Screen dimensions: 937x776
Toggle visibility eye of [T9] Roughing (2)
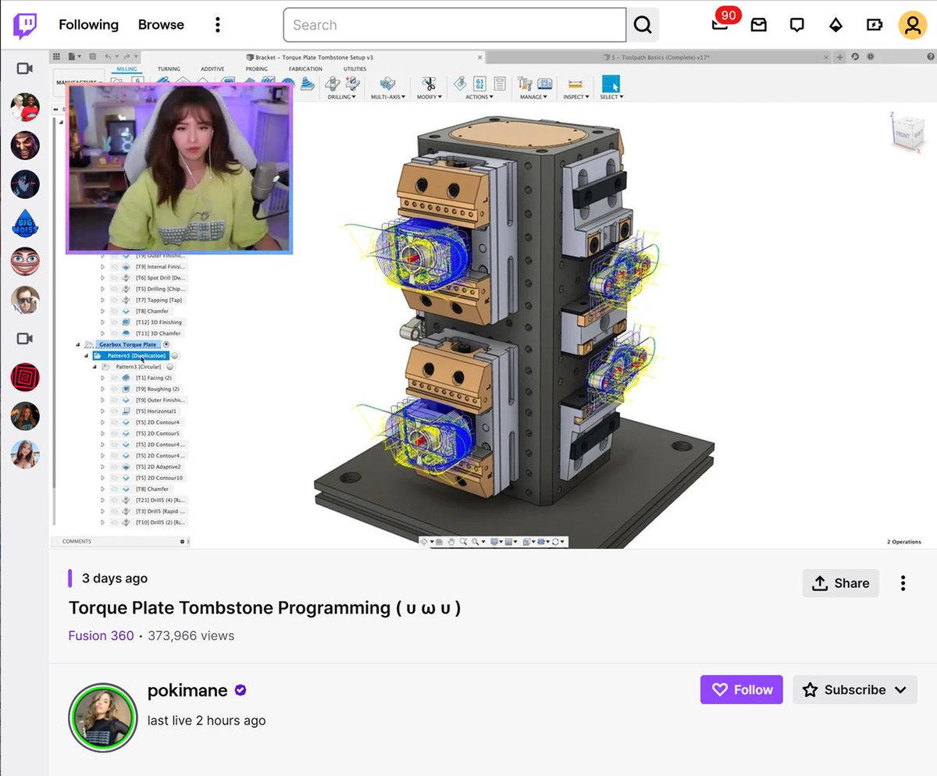pyautogui.click(x=114, y=389)
